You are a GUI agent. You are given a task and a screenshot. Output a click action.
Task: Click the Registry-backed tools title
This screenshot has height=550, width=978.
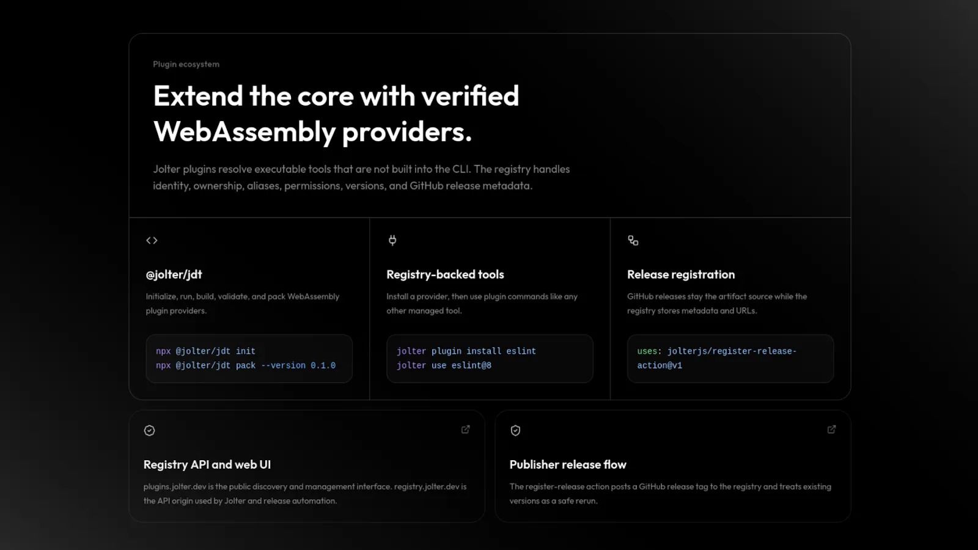point(445,274)
